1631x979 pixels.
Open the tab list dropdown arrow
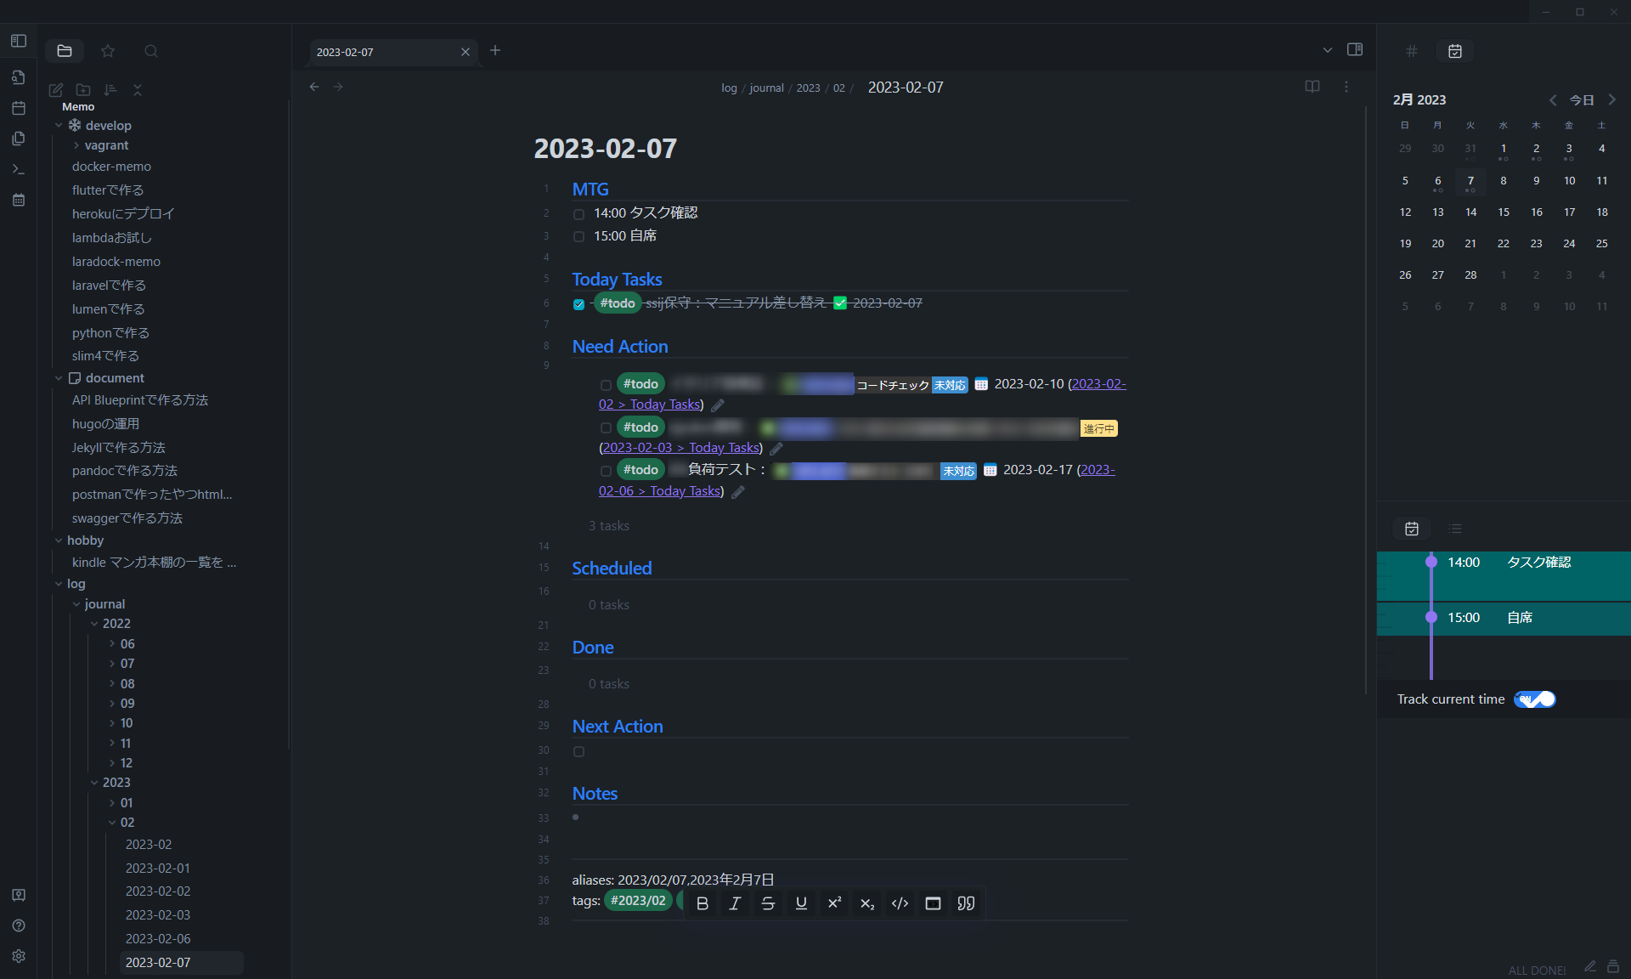(1327, 50)
